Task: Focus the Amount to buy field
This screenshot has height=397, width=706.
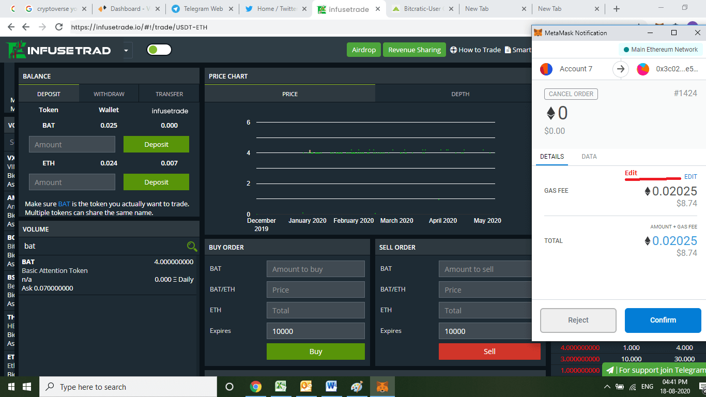Action: click(x=316, y=269)
